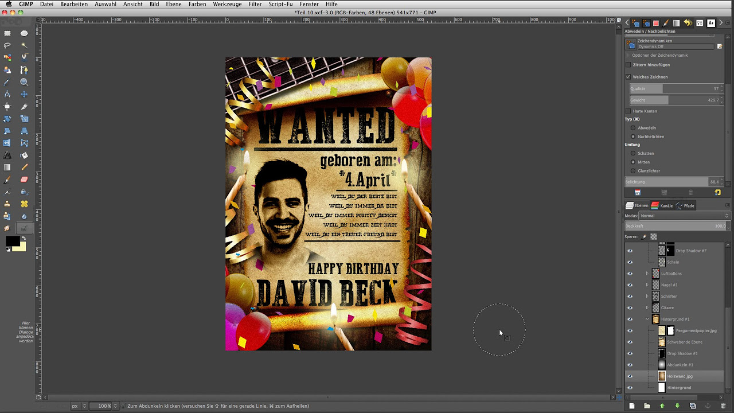Collapse the Hintergrund #1 layer group
The height and width of the screenshot is (413, 734).
(647, 319)
